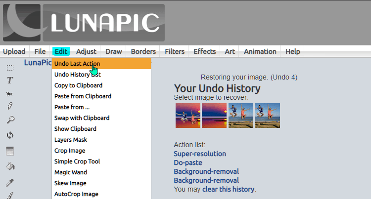
Task: Select the pencil drawing tool
Action: 10,106
